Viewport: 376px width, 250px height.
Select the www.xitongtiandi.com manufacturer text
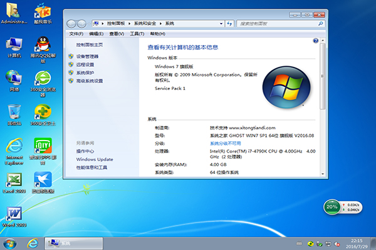point(253,127)
